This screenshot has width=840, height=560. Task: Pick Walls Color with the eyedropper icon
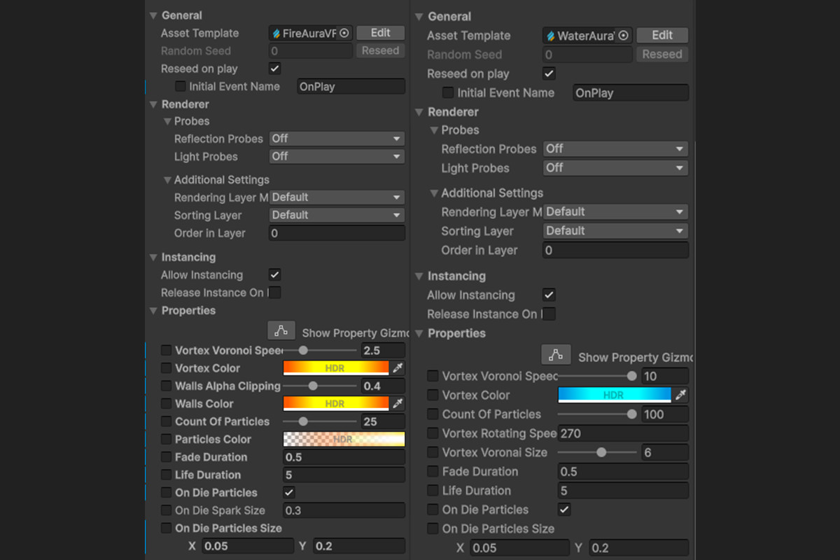[x=398, y=403]
